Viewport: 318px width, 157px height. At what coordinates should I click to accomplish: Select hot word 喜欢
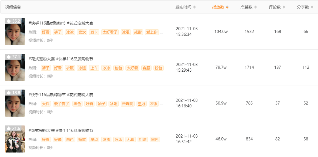click(x=82, y=32)
